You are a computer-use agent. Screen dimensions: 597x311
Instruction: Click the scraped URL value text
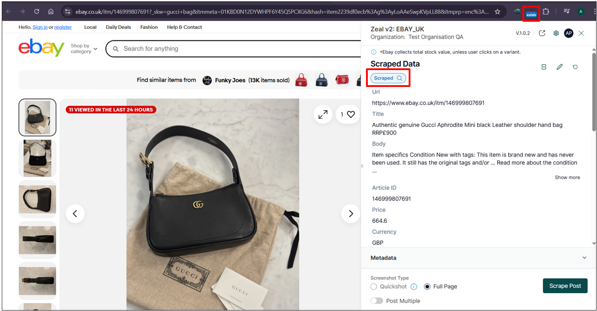click(x=428, y=103)
